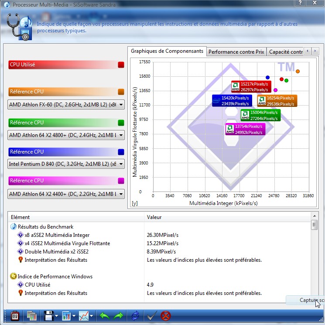Click the copy results toolbar icon
This screenshot has width=325, height=325.
tap(32, 316)
